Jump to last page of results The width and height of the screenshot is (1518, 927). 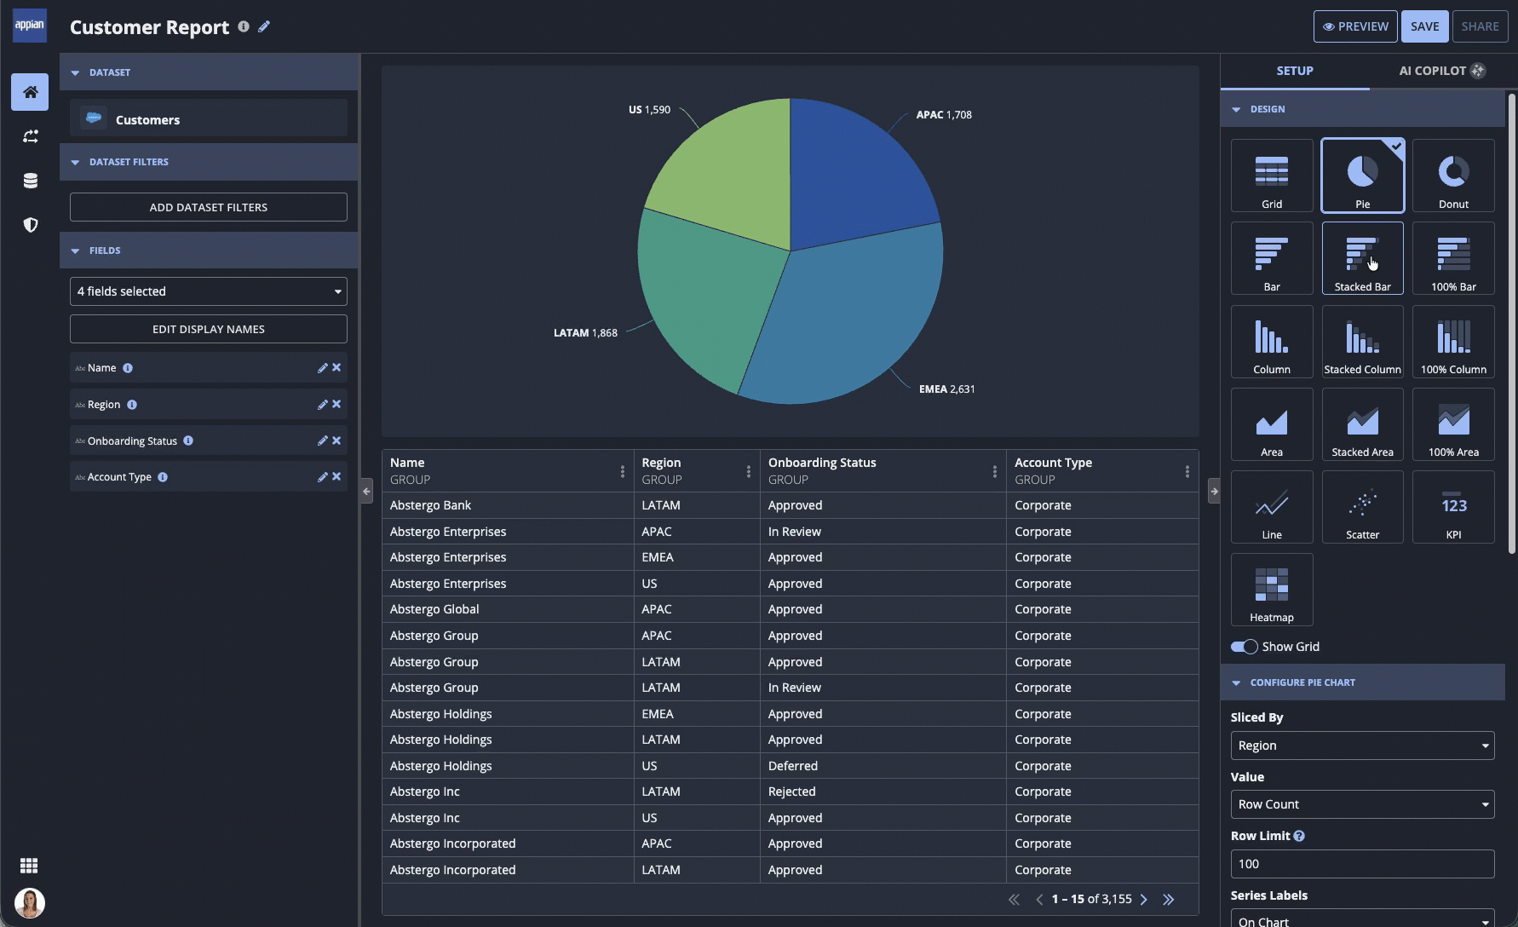[x=1169, y=899]
